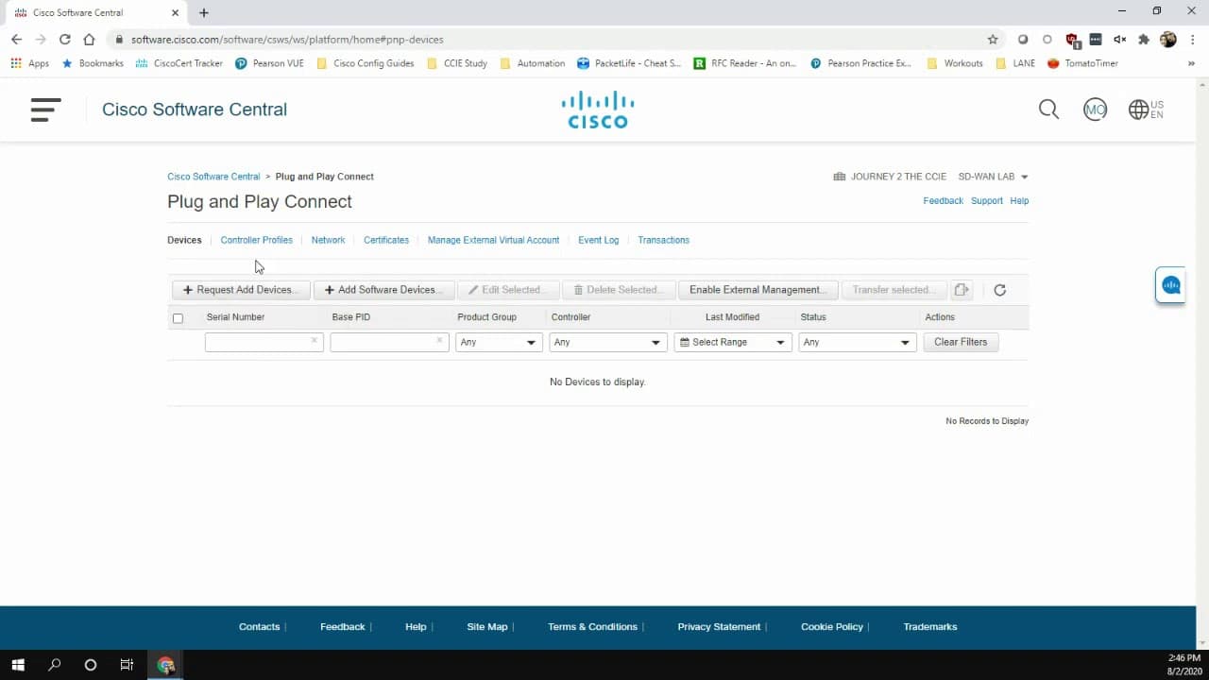Screen dimensions: 1209x680
Task: Go back in browser history
Action: coord(16,40)
